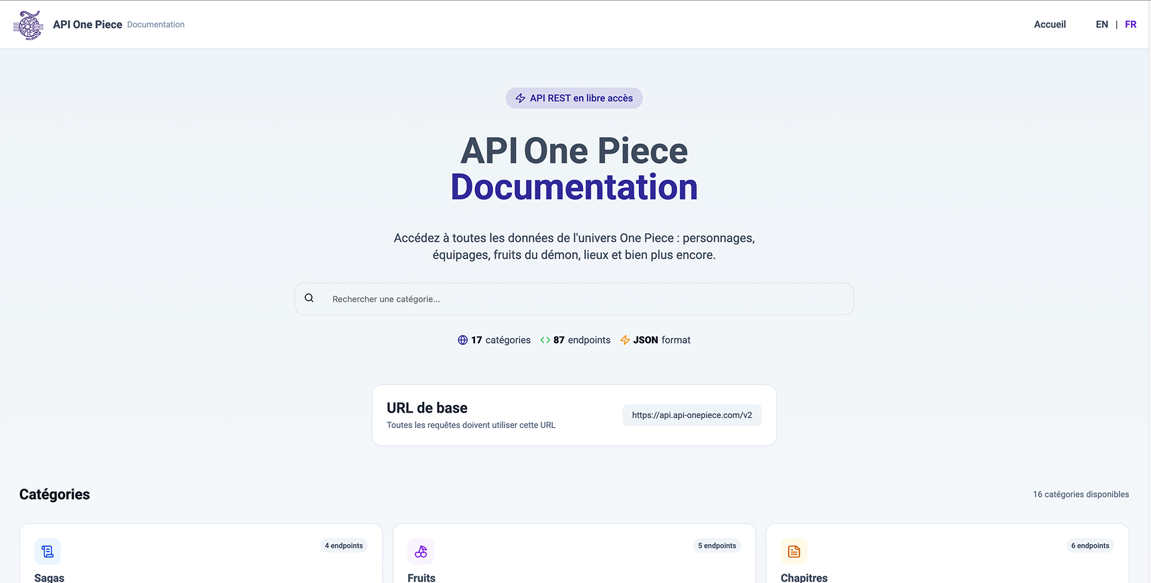Viewport: 1151px width, 583px height.
Task: Click the 4 endpoints badge on Sagas
Action: coord(344,546)
